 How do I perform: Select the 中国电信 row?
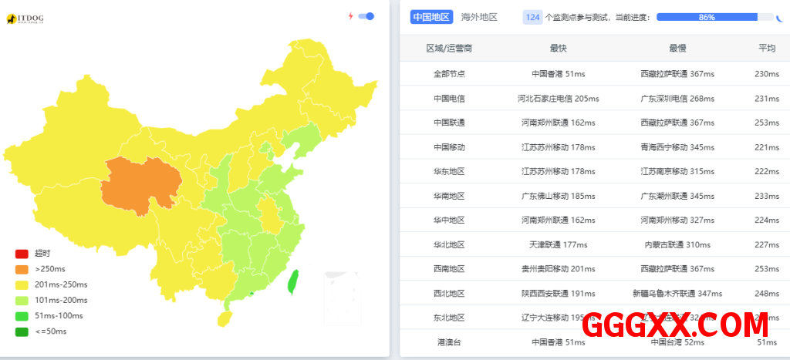[449, 99]
